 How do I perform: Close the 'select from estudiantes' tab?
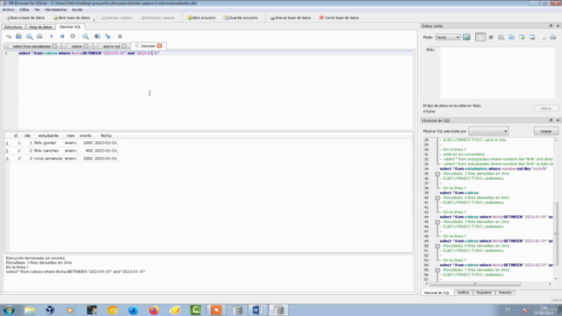[54, 47]
